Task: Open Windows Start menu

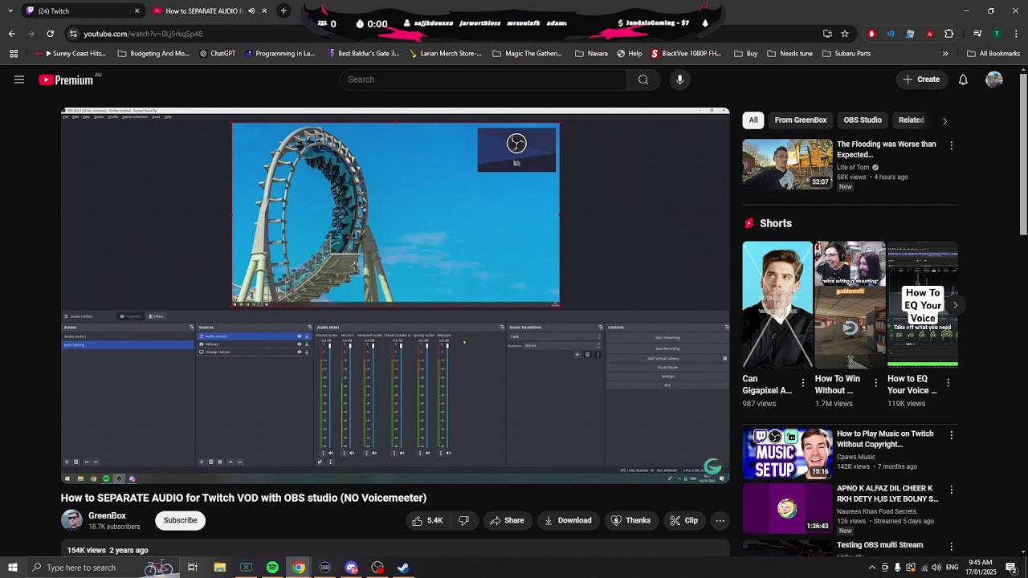Action: point(13,568)
